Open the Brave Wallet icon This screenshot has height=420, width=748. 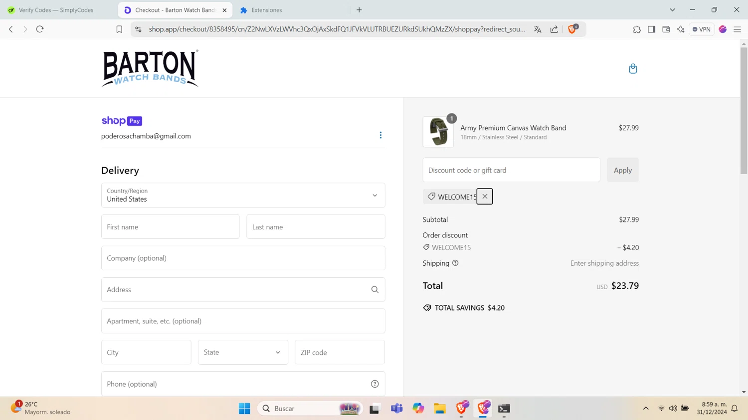666,29
